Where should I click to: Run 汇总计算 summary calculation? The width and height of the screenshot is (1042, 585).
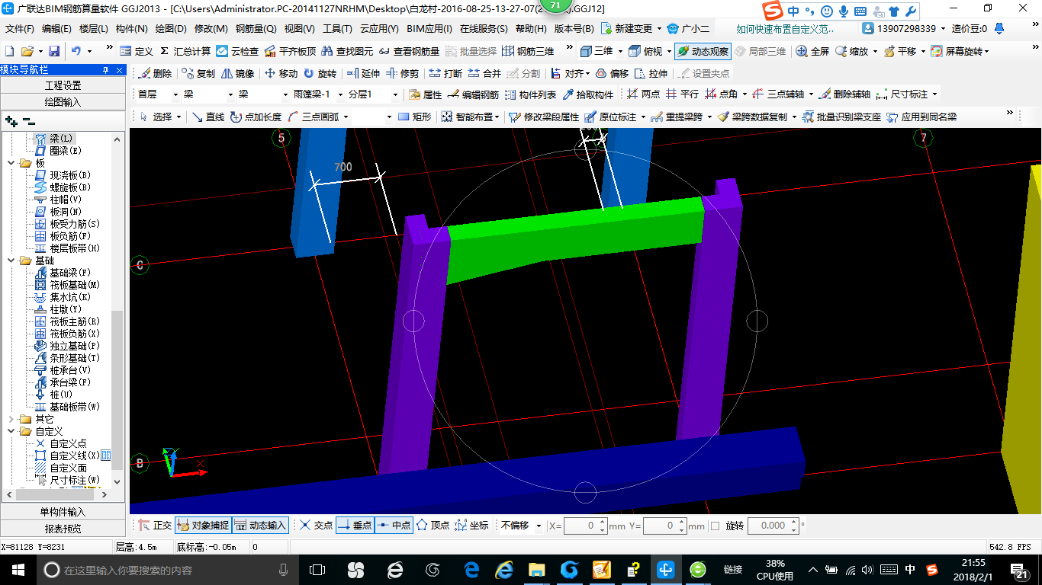185,51
